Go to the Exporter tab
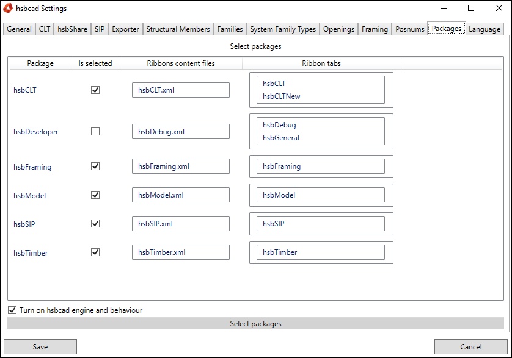This screenshot has width=512, height=358. 125,29
